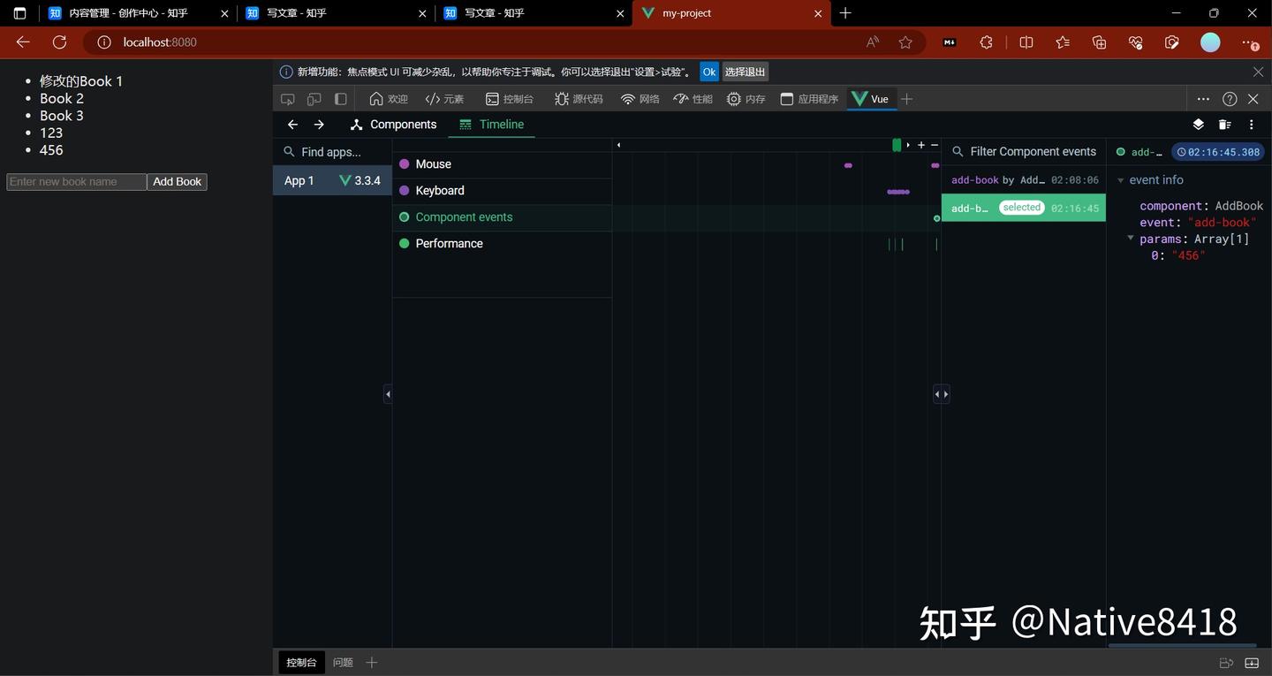Toggle the Keyboard events track dot
Screen dimensions: 1272x676
point(405,190)
